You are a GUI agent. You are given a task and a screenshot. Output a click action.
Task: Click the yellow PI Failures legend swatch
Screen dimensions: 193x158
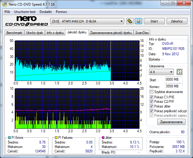(56, 138)
